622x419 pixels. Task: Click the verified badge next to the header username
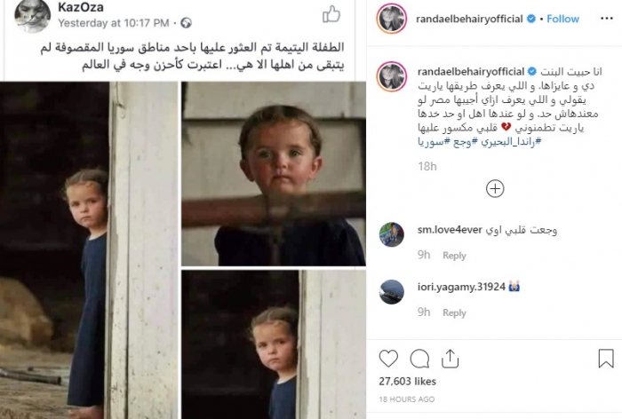(x=531, y=19)
